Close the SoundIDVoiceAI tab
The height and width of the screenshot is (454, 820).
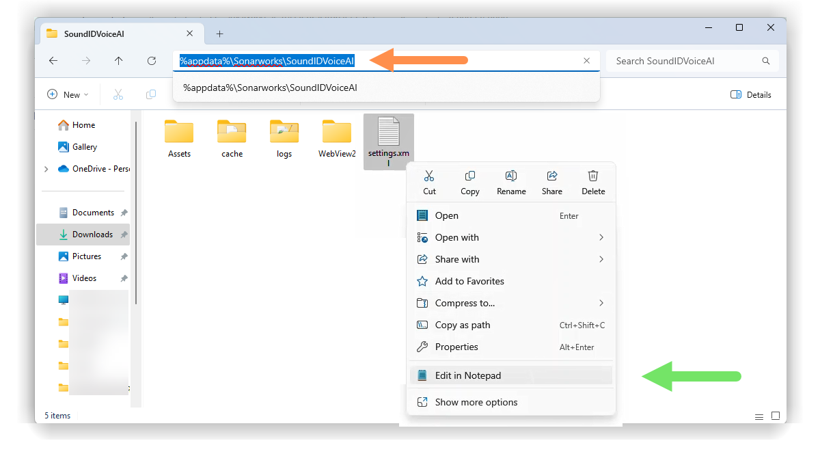[190, 34]
